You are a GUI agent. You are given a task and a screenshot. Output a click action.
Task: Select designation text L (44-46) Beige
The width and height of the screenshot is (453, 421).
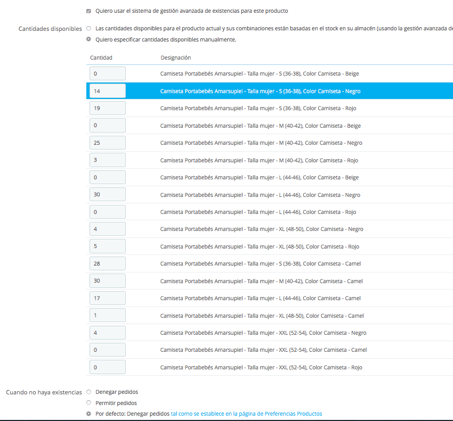coord(260,177)
